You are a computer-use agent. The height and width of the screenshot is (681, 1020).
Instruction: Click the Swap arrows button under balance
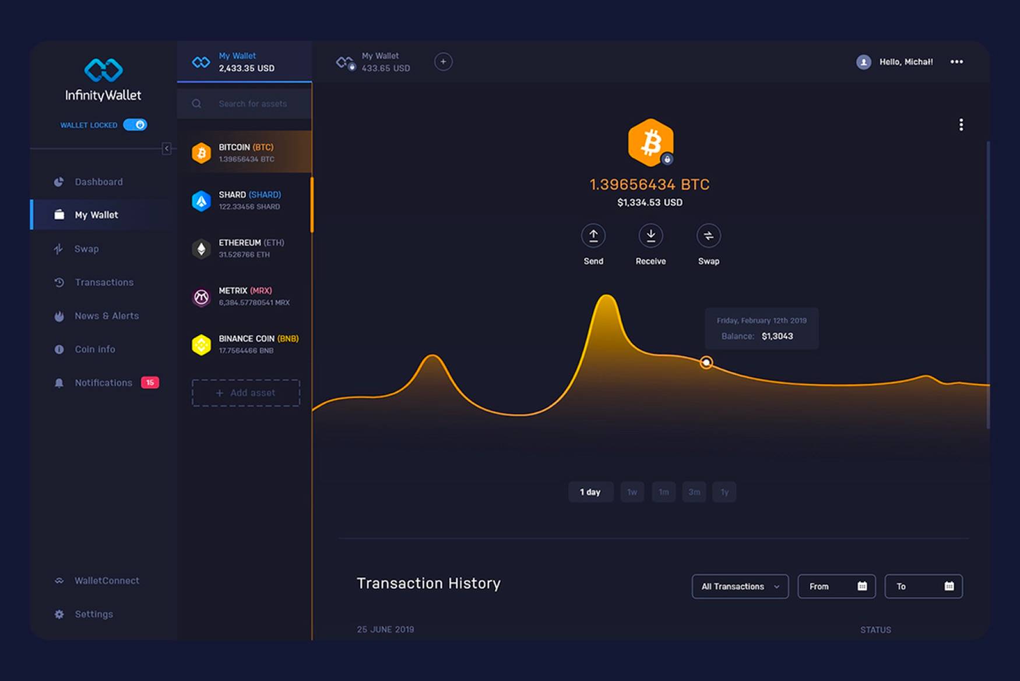709,236
